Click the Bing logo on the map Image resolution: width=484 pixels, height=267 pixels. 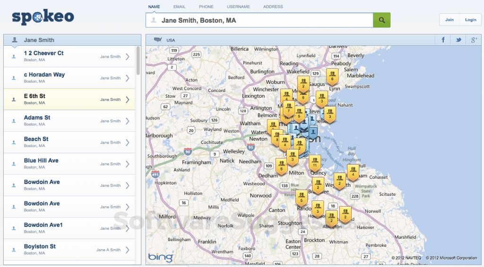point(161,257)
